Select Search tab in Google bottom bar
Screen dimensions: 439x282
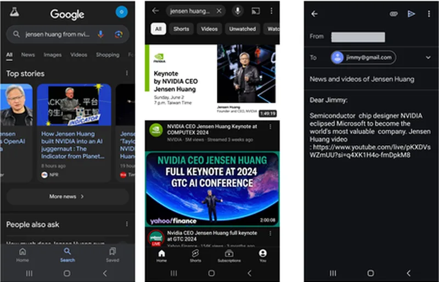(67, 255)
